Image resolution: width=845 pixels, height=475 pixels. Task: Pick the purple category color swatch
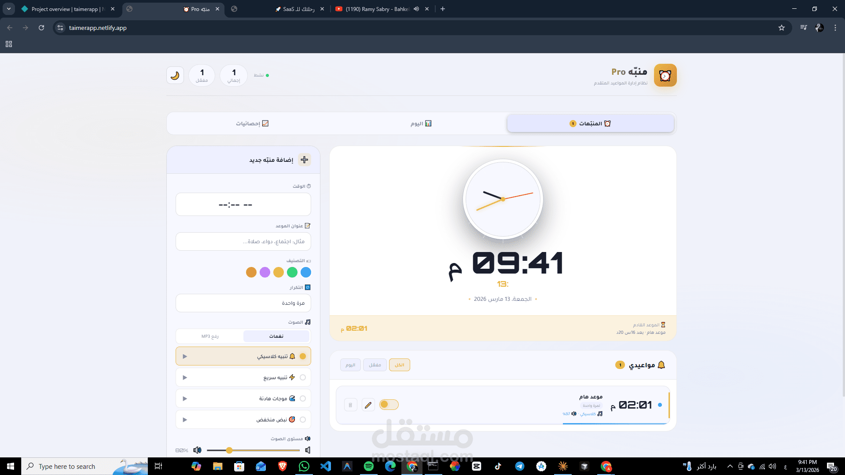265,272
